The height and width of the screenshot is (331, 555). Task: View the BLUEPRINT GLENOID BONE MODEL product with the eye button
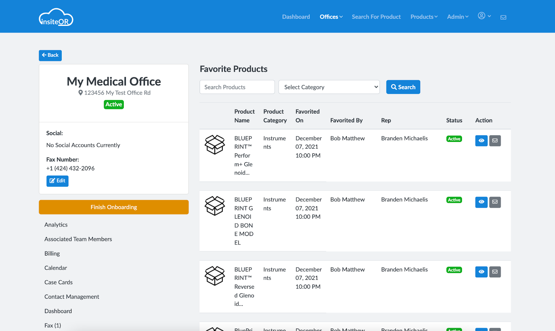(481, 202)
